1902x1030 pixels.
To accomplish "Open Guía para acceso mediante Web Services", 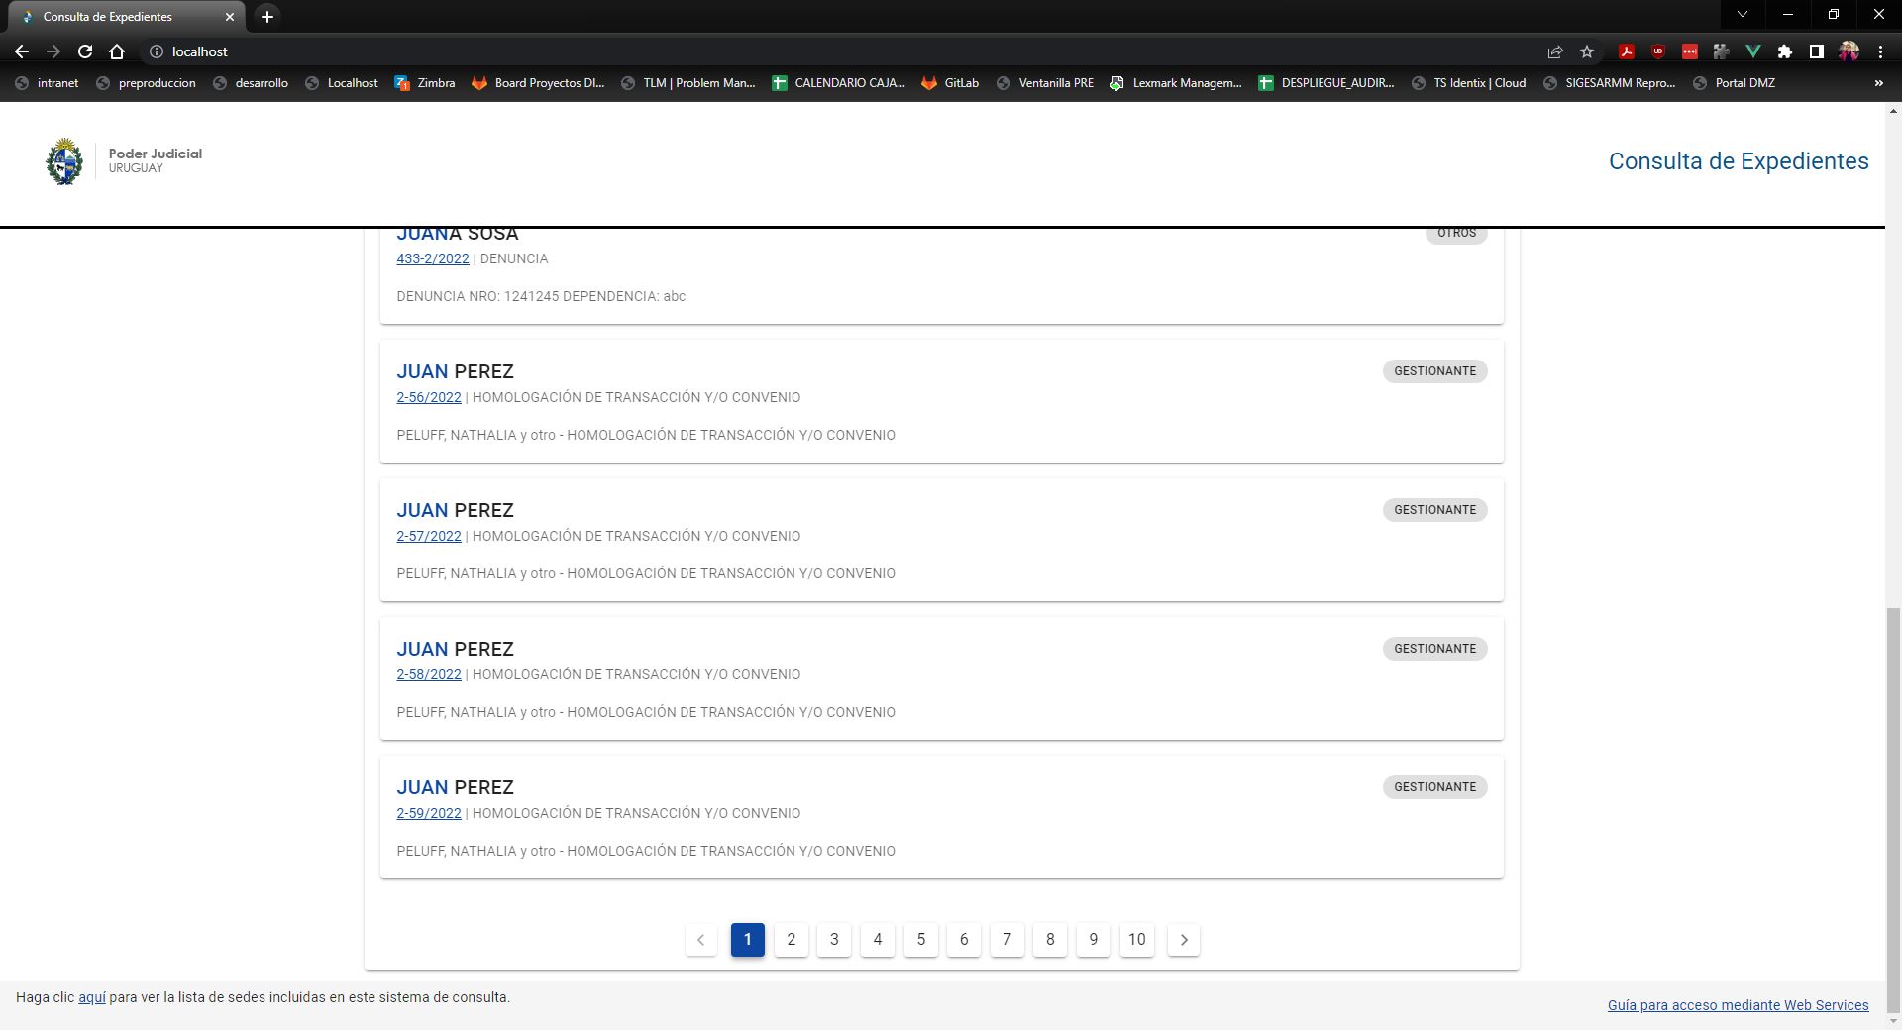I will coord(1738,1005).
